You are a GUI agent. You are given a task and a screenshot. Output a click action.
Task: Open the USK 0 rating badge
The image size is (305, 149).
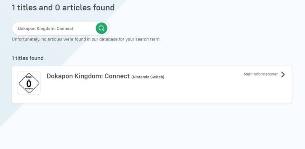(29, 83)
